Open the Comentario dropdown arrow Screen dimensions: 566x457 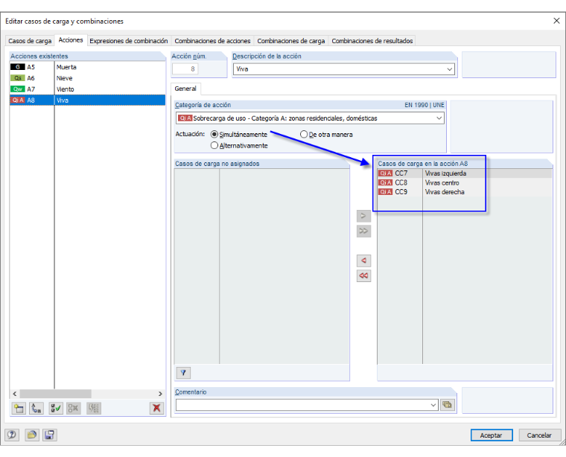click(433, 405)
